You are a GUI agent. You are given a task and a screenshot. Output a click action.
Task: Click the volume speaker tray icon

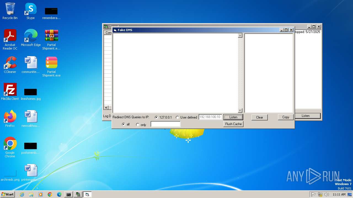[x=327, y=194]
